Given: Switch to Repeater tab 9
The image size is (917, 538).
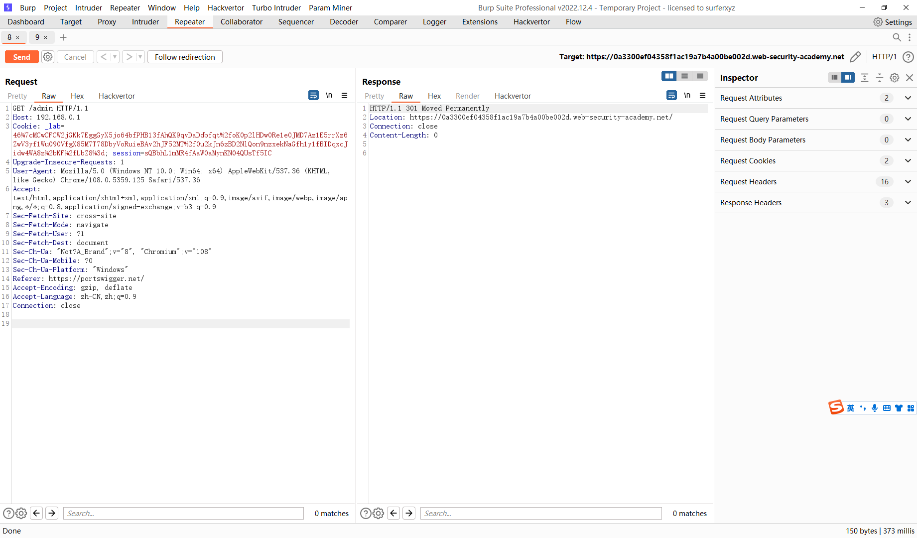Looking at the screenshot, I should click(37, 37).
